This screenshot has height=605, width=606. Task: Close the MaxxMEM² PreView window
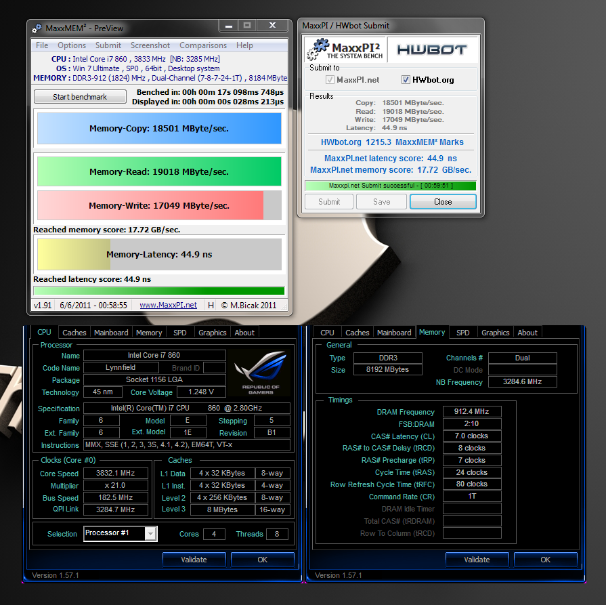272,26
